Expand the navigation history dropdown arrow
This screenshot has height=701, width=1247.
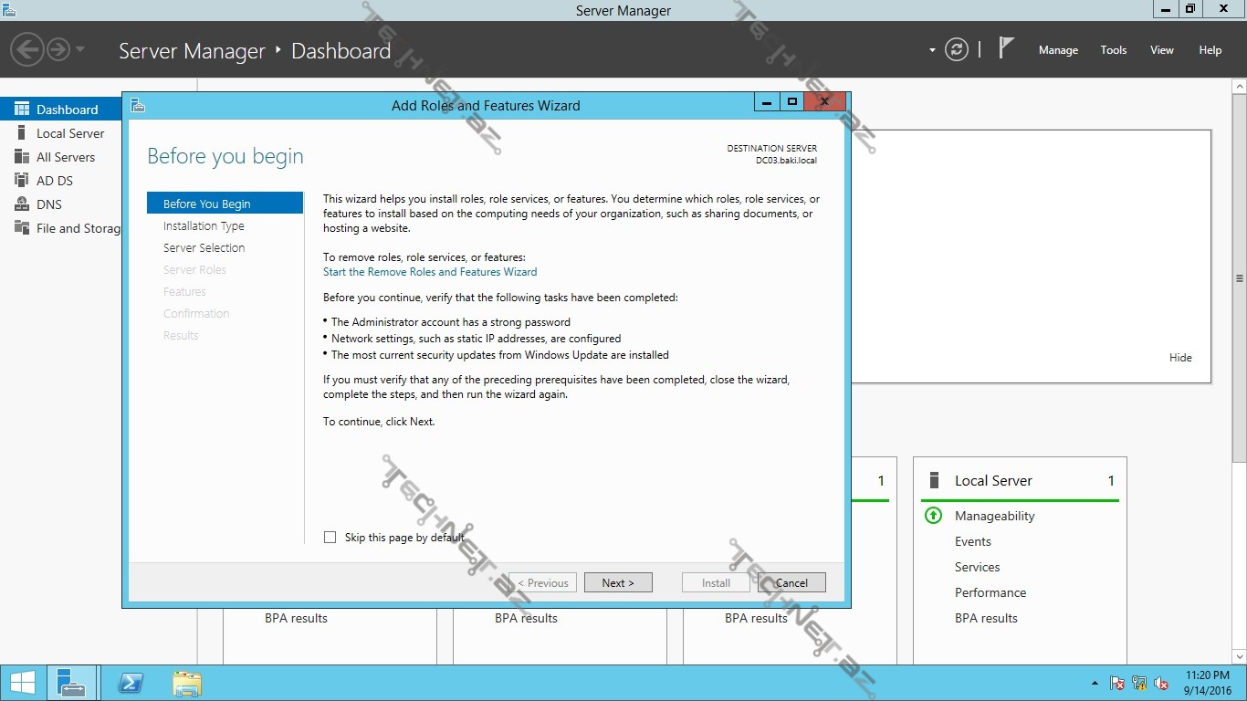coord(80,49)
